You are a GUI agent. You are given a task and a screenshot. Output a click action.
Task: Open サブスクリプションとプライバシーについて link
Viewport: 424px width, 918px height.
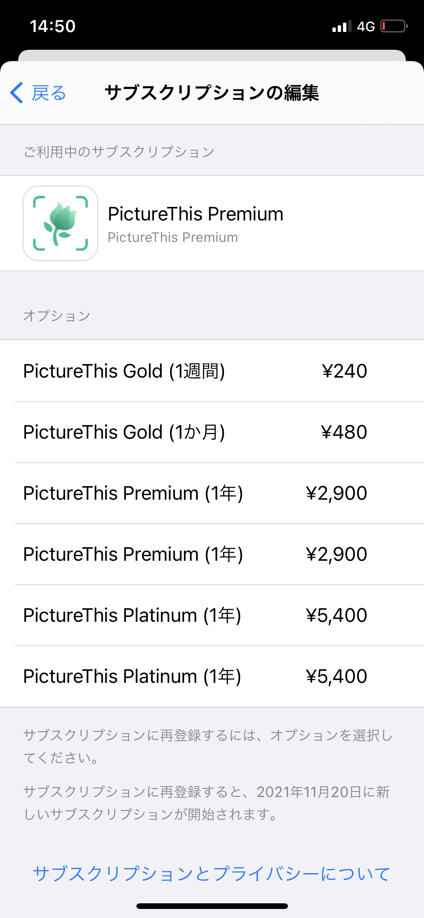211,874
